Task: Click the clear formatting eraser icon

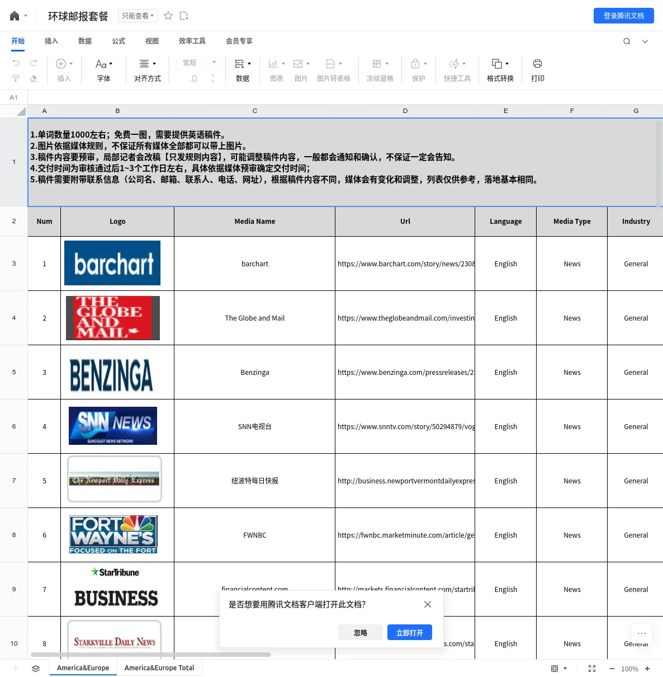Action: (x=34, y=78)
